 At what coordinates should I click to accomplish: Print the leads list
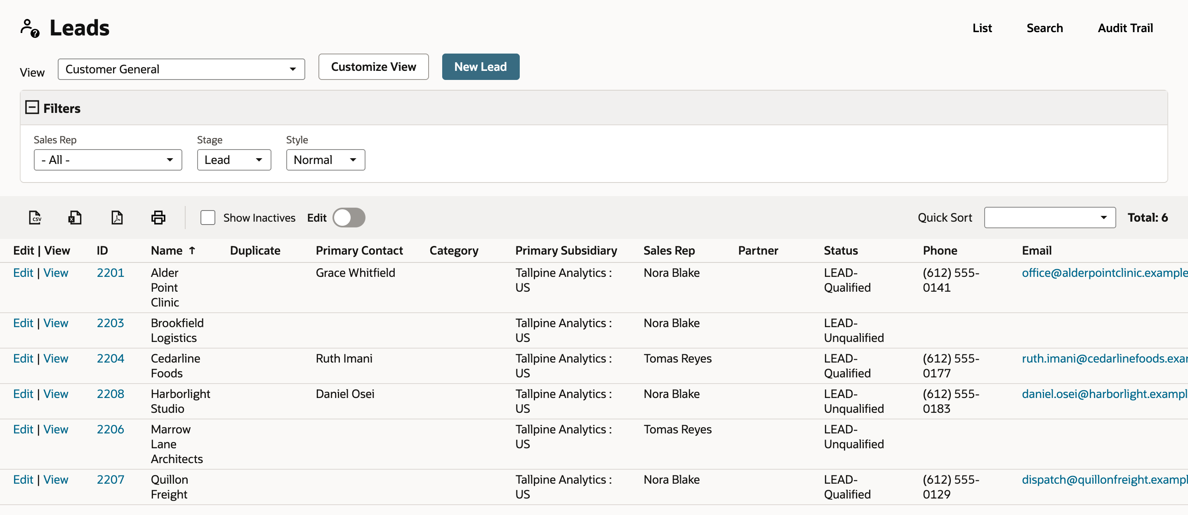158,218
